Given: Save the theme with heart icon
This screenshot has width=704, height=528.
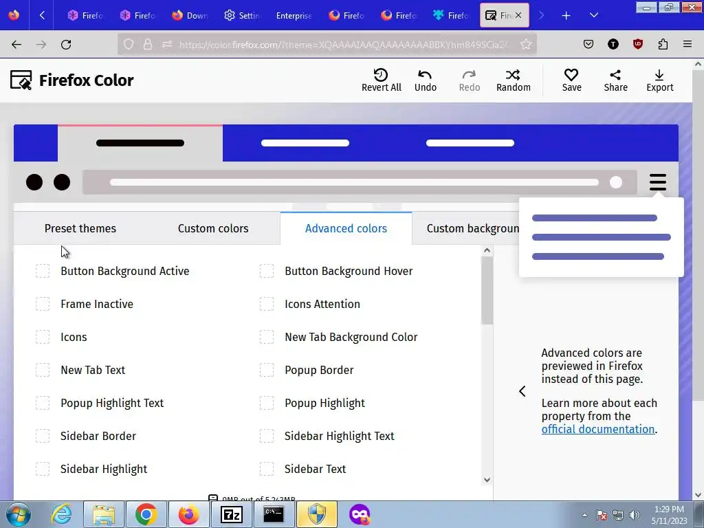Looking at the screenshot, I should 571,80.
